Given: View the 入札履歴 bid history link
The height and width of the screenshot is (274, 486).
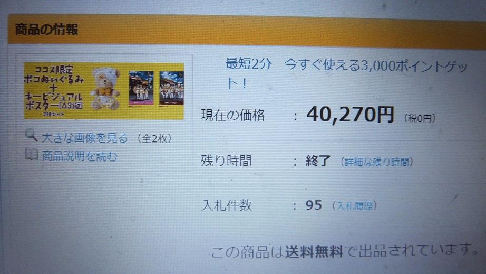Looking at the screenshot, I should point(355,206).
